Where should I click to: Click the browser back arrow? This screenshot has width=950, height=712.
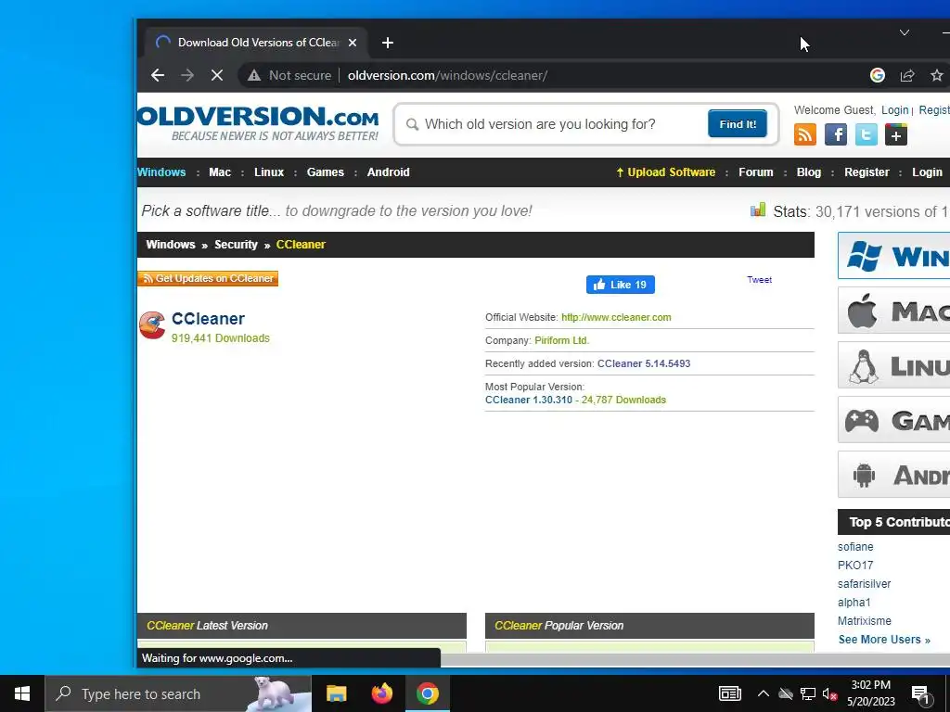pos(158,75)
